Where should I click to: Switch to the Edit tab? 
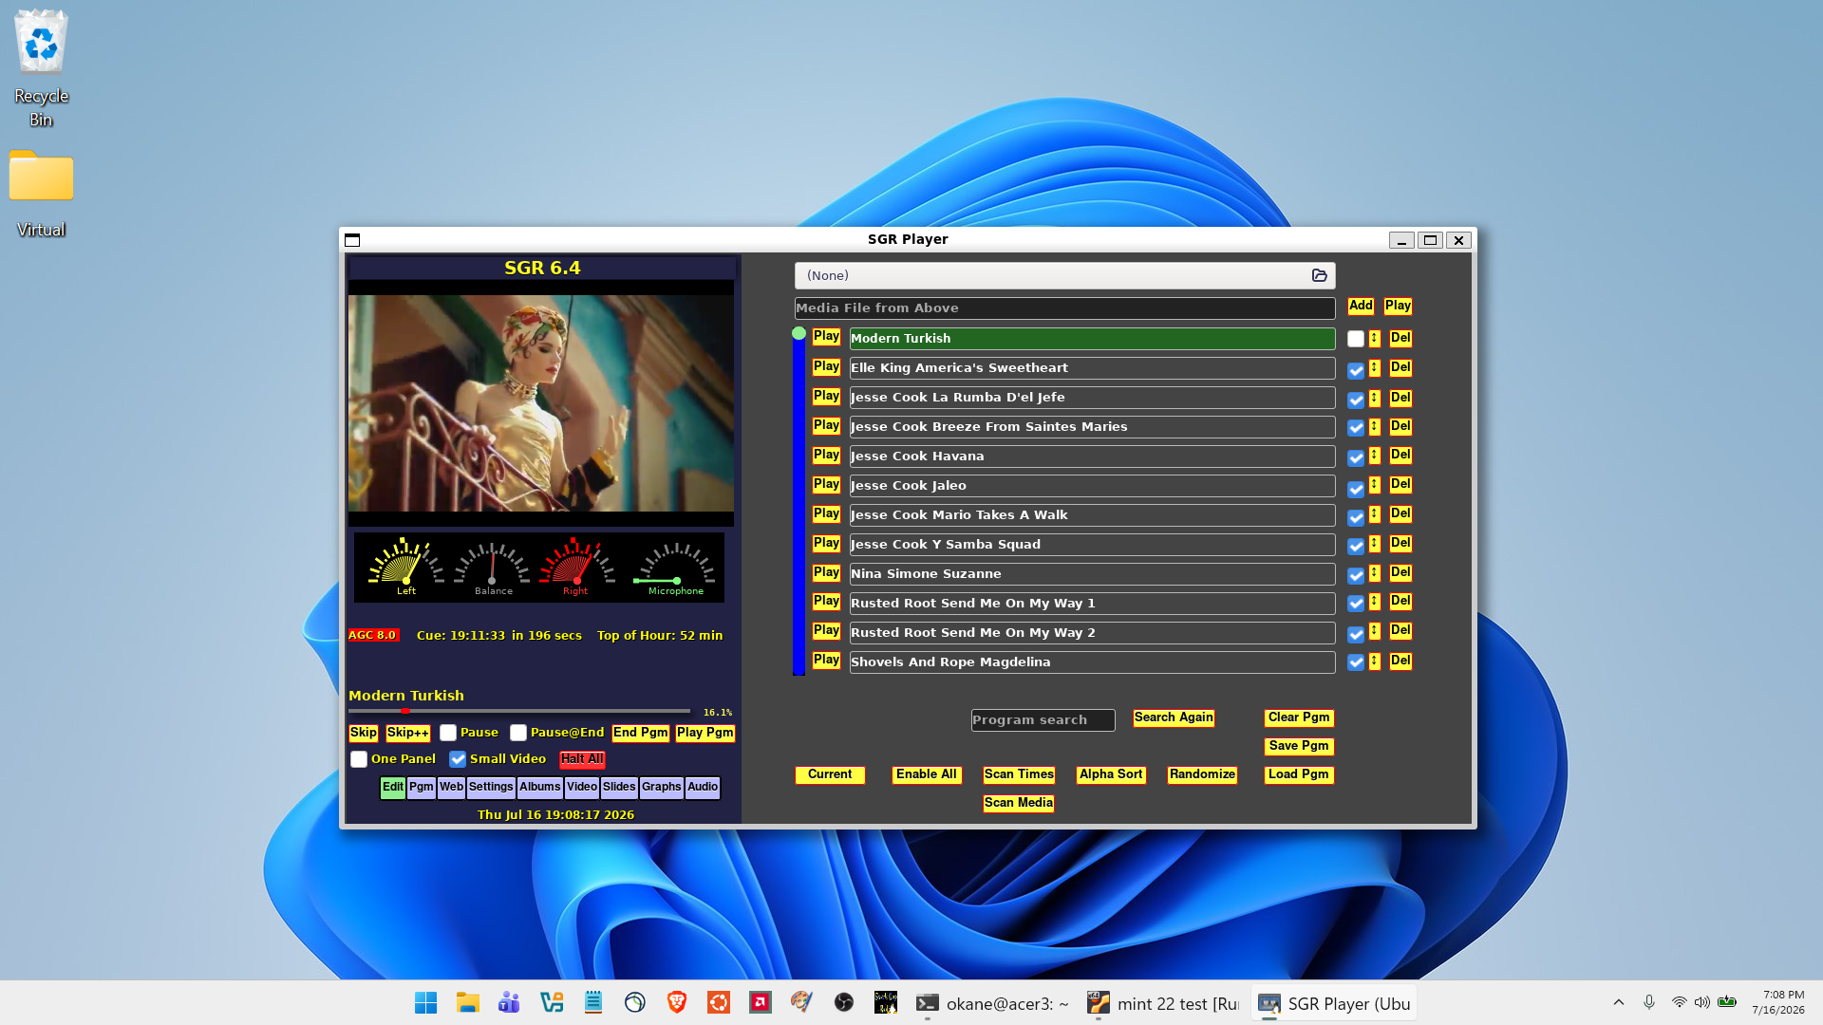pos(393,787)
